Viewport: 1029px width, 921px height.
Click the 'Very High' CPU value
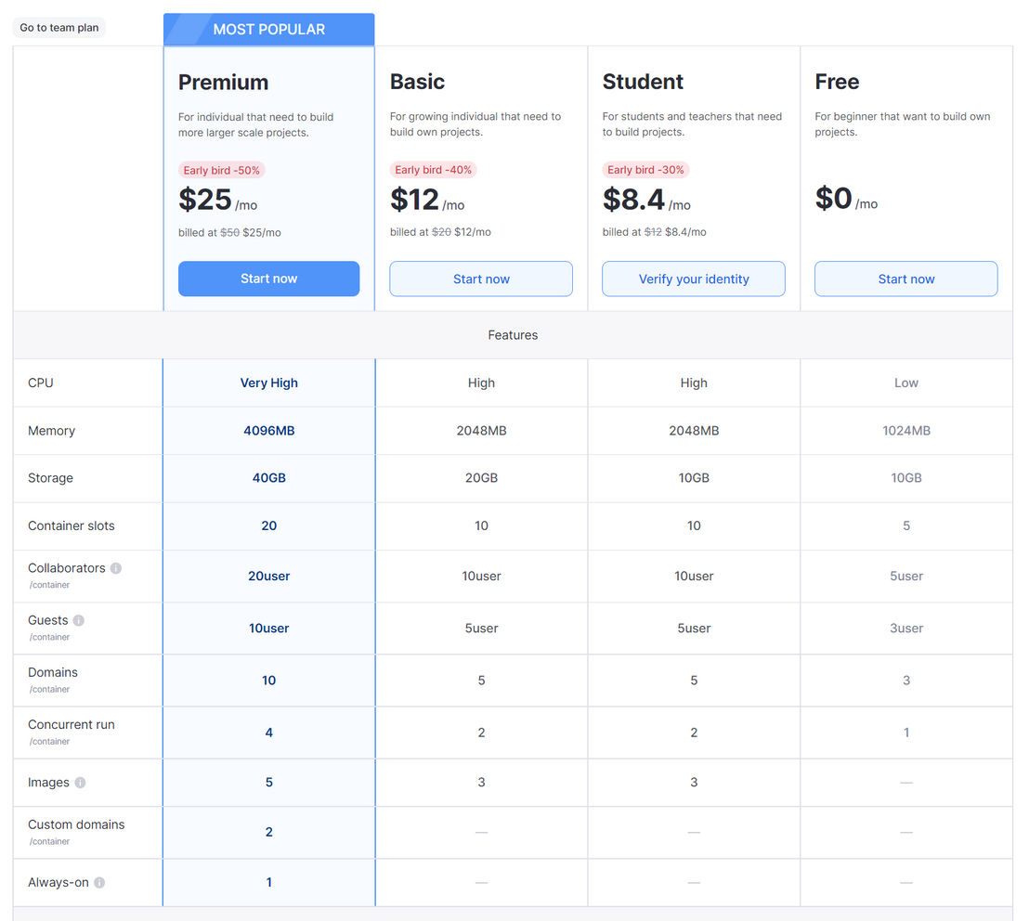pos(269,383)
